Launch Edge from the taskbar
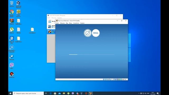Viewport: 169px width, 95px height. pos(50,93)
